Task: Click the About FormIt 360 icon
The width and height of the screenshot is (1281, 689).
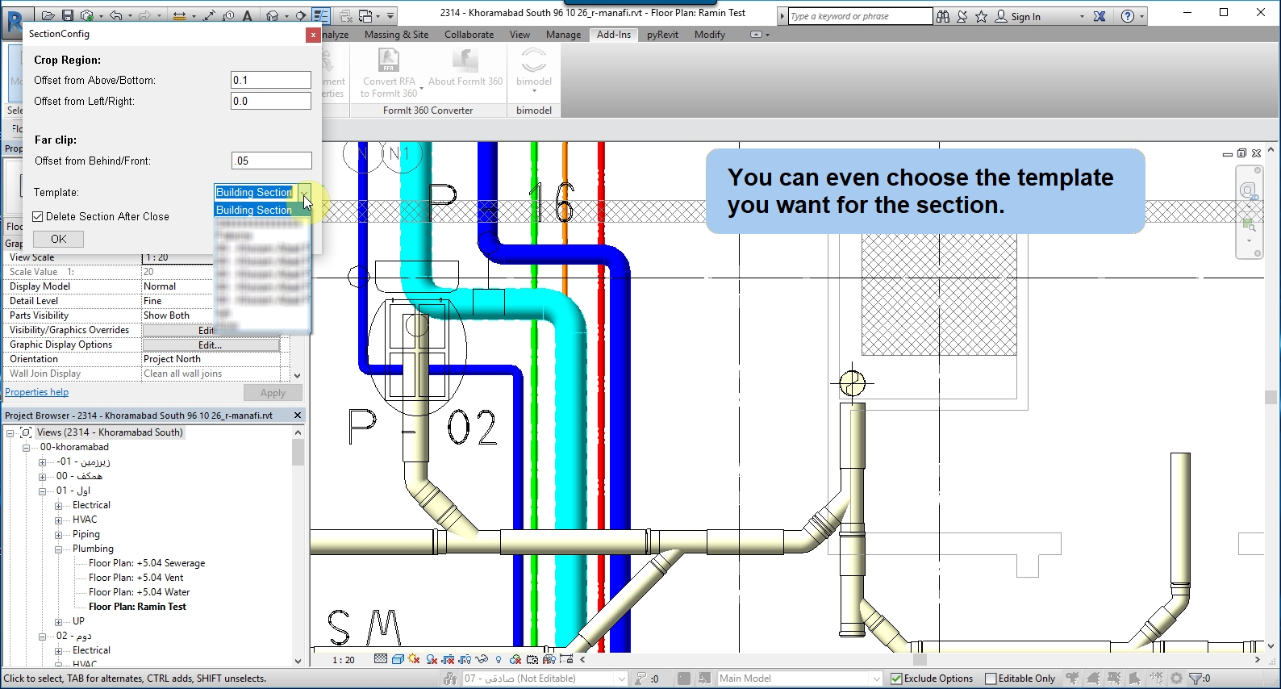Action: (x=465, y=60)
